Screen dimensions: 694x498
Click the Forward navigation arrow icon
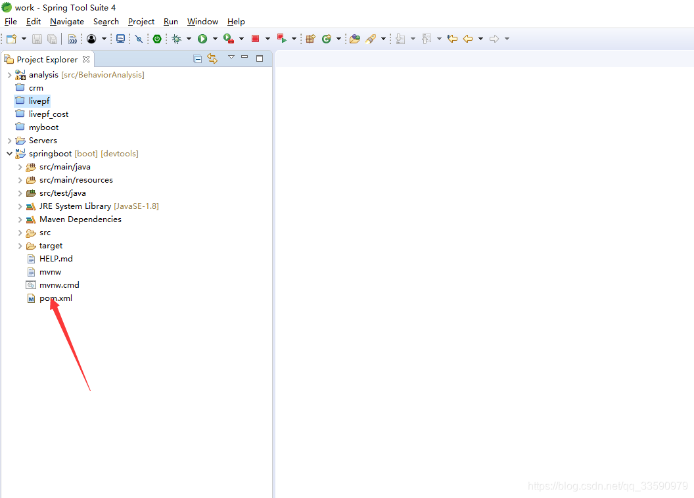494,39
